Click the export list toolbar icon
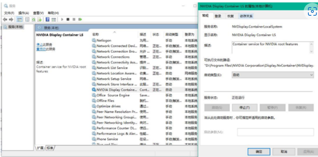This screenshot has height=157, width=318. pyautogui.click(x=40, y=19)
